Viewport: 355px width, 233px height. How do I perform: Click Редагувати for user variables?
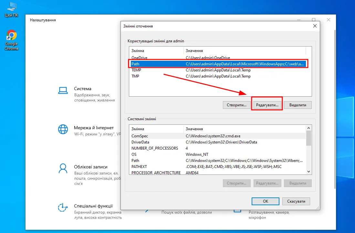point(267,105)
